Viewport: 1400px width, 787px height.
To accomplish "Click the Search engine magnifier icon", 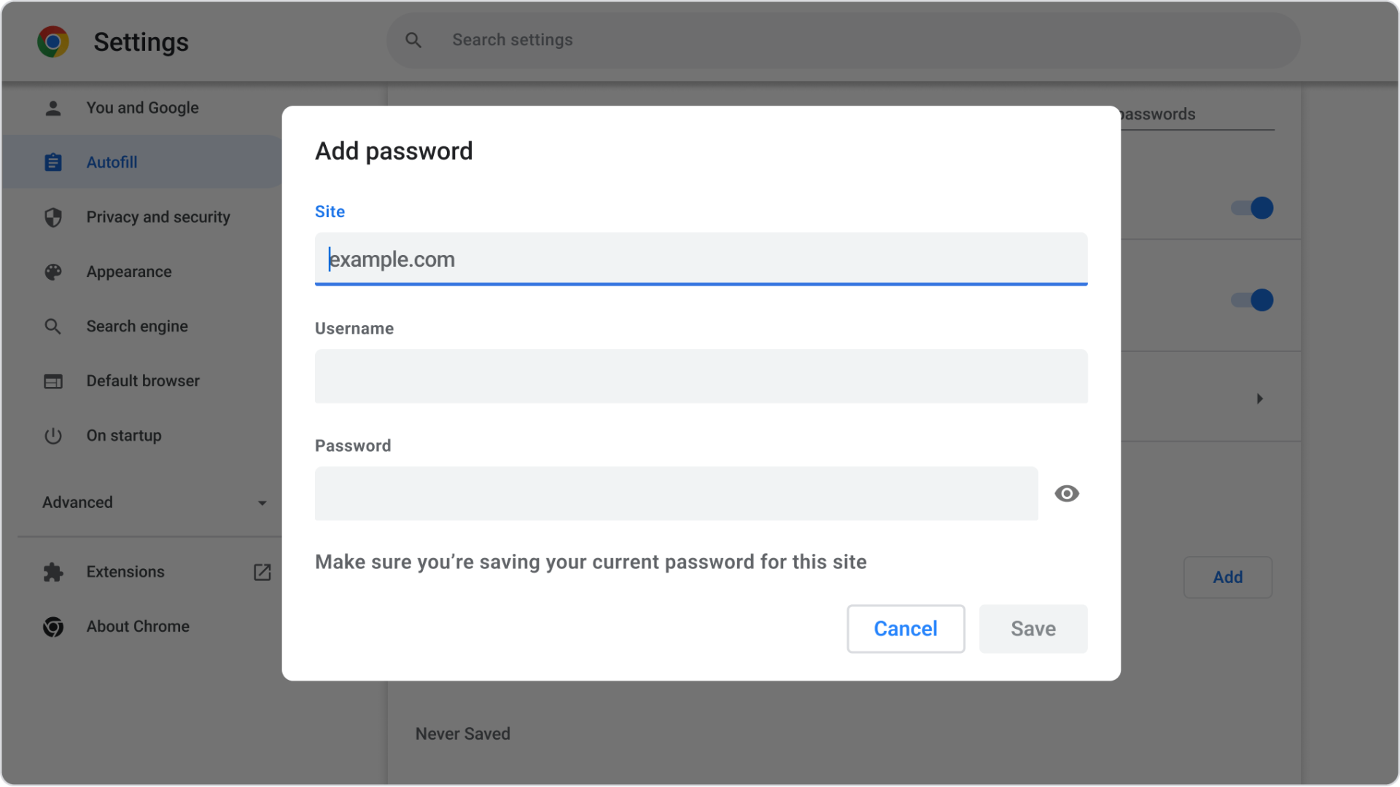I will [53, 326].
